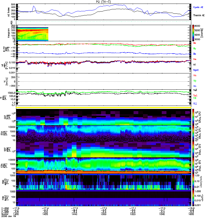Click the Keogram color bar in counts
This screenshot has width=207, height=220.
click(193, 33)
